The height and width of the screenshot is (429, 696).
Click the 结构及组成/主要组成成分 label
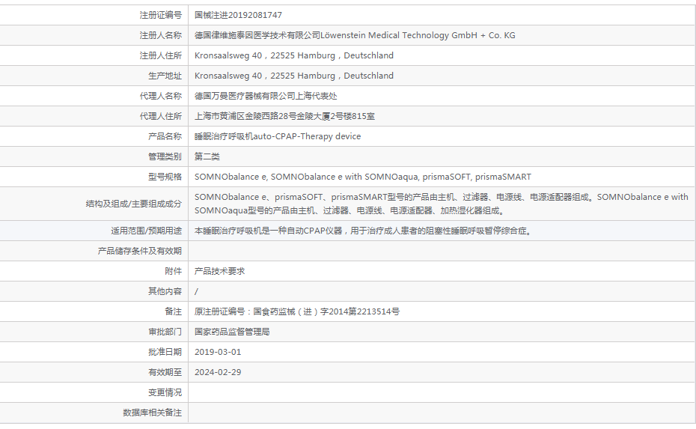click(134, 204)
